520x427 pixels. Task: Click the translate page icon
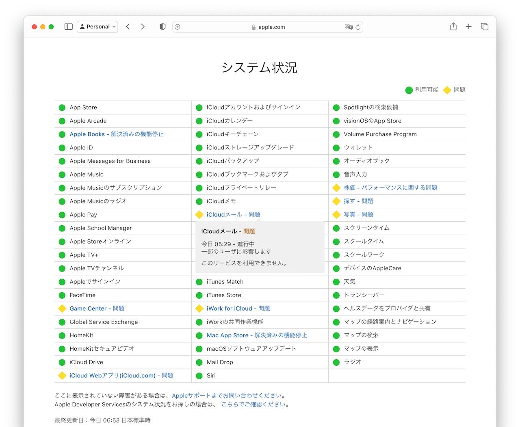pos(349,27)
